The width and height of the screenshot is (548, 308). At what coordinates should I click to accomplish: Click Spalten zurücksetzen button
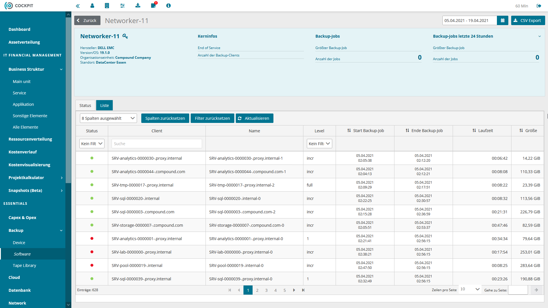click(x=165, y=118)
